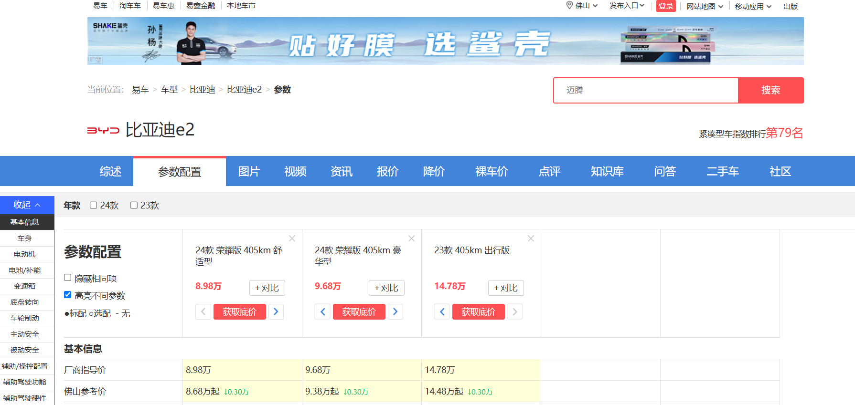
Task: Open the 点评 tab
Action: tap(549, 171)
